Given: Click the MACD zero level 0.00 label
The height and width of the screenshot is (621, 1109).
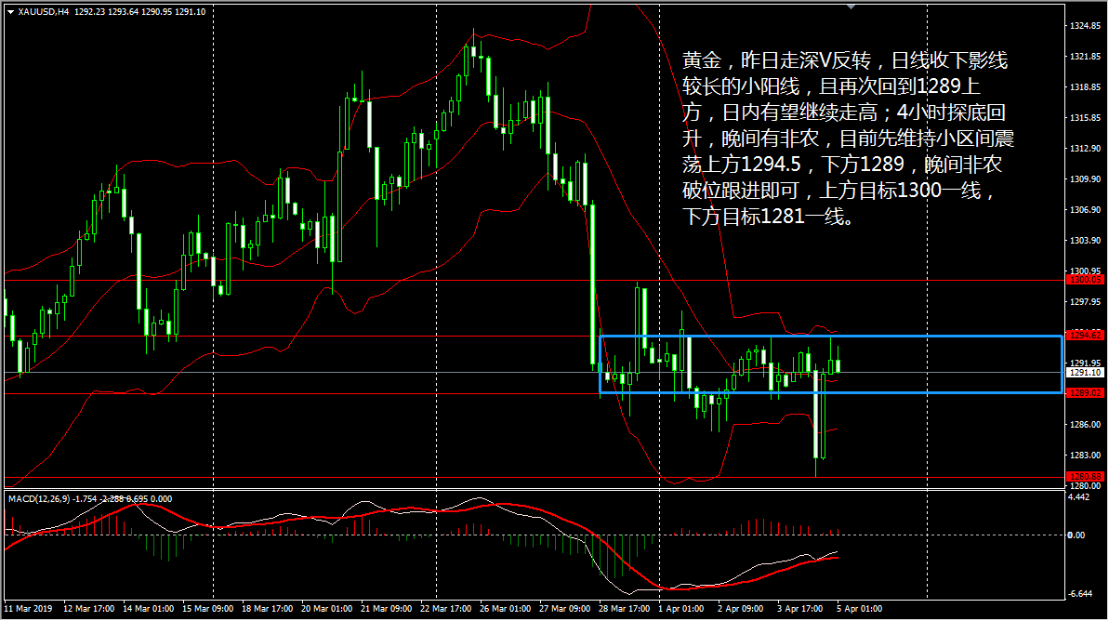Looking at the screenshot, I should [1076, 535].
